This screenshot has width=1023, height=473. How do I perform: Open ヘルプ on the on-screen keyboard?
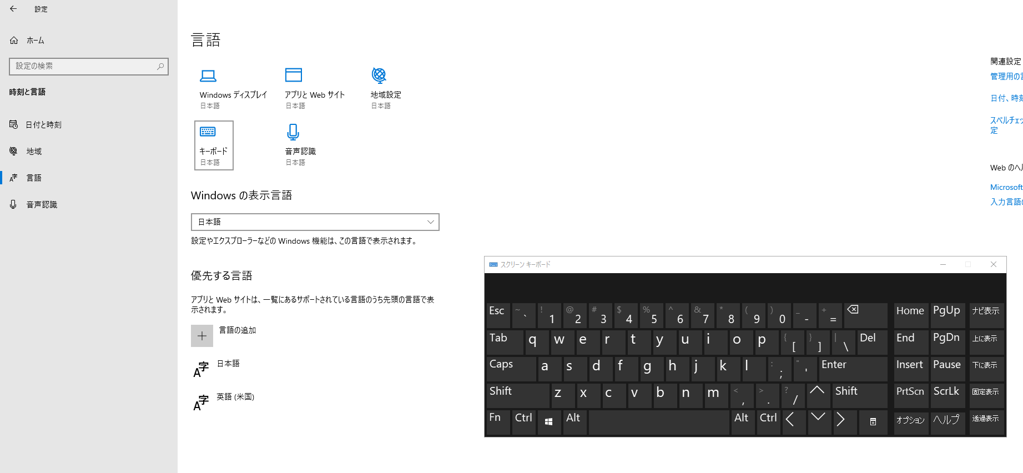[948, 422]
